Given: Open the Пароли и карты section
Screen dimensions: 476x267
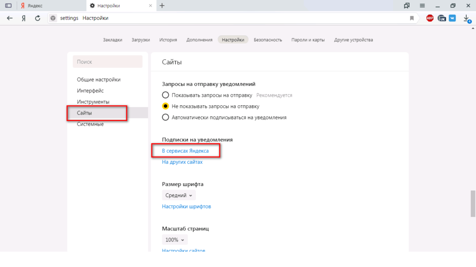Looking at the screenshot, I should point(308,40).
